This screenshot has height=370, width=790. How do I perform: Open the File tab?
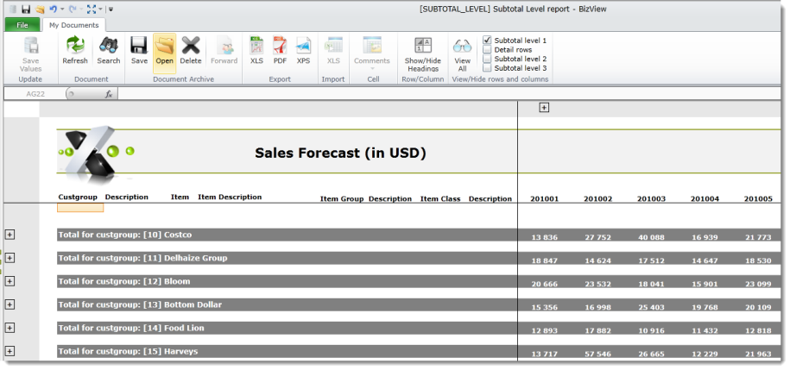point(22,25)
